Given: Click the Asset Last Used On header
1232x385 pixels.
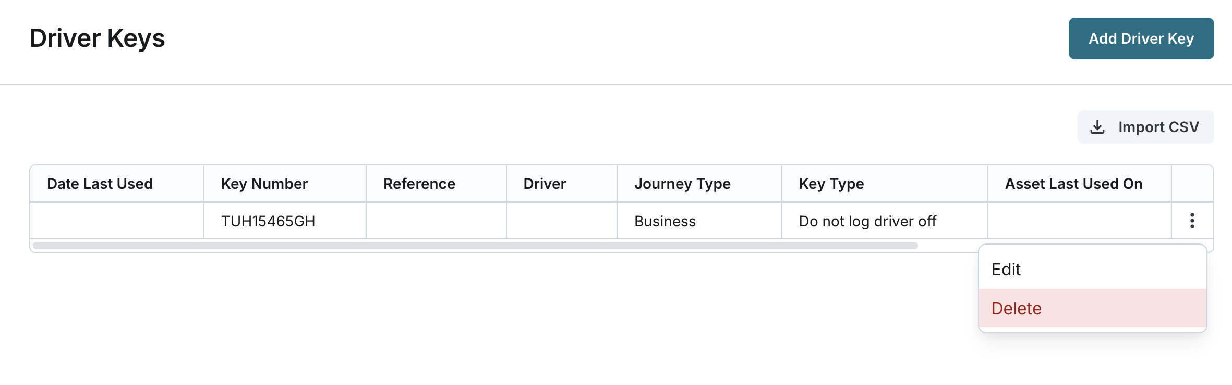Looking at the screenshot, I should pyautogui.click(x=1073, y=184).
